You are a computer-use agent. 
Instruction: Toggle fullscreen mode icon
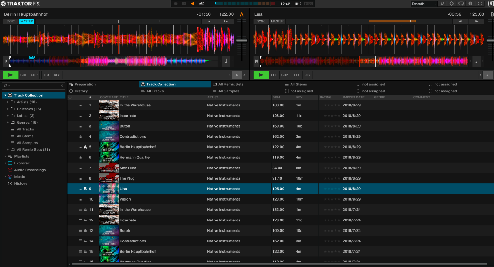point(480,4)
